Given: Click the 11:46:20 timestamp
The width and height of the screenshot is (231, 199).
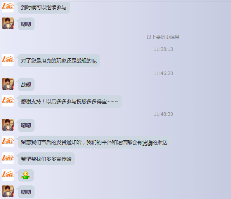Looking at the screenshot, I should pyautogui.click(x=163, y=73).
